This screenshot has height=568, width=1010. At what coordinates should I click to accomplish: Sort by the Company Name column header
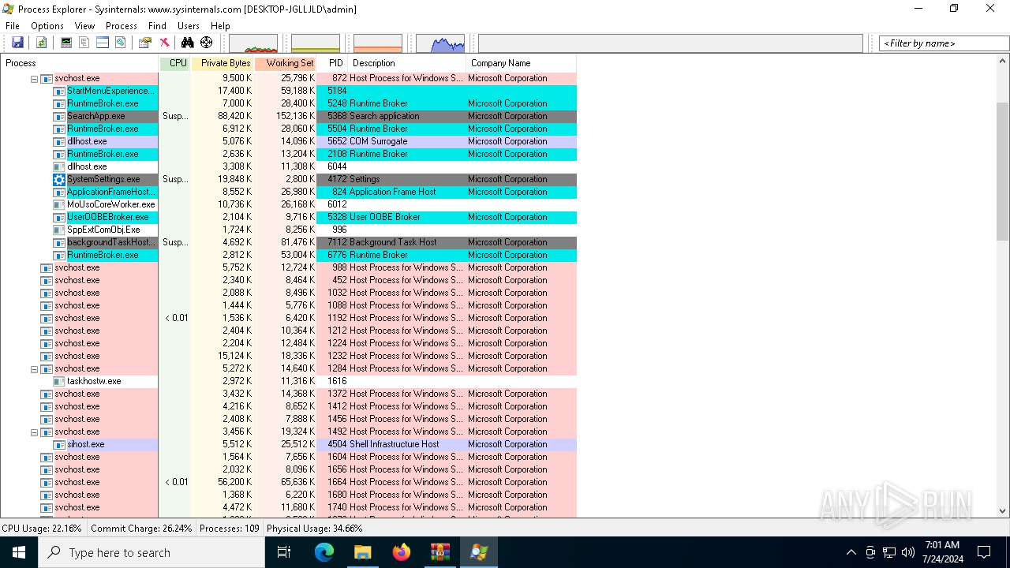click(x=521, y=63)
